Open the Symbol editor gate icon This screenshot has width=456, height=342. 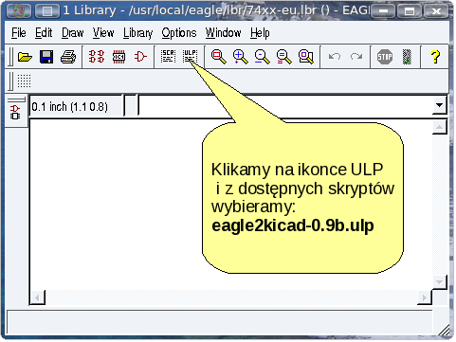point(140,57)
